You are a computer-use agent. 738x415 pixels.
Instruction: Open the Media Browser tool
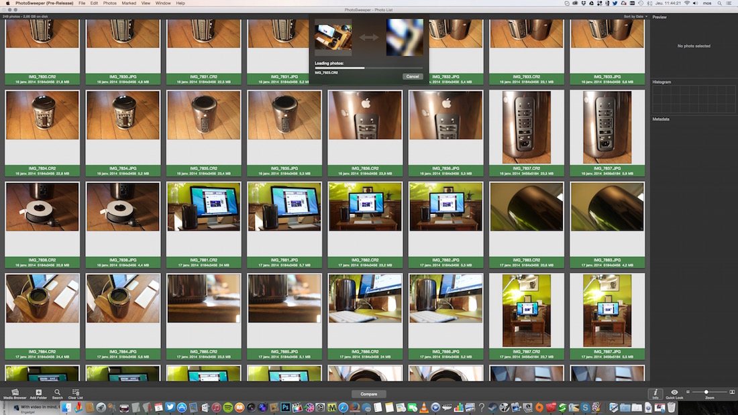(15, 394)
